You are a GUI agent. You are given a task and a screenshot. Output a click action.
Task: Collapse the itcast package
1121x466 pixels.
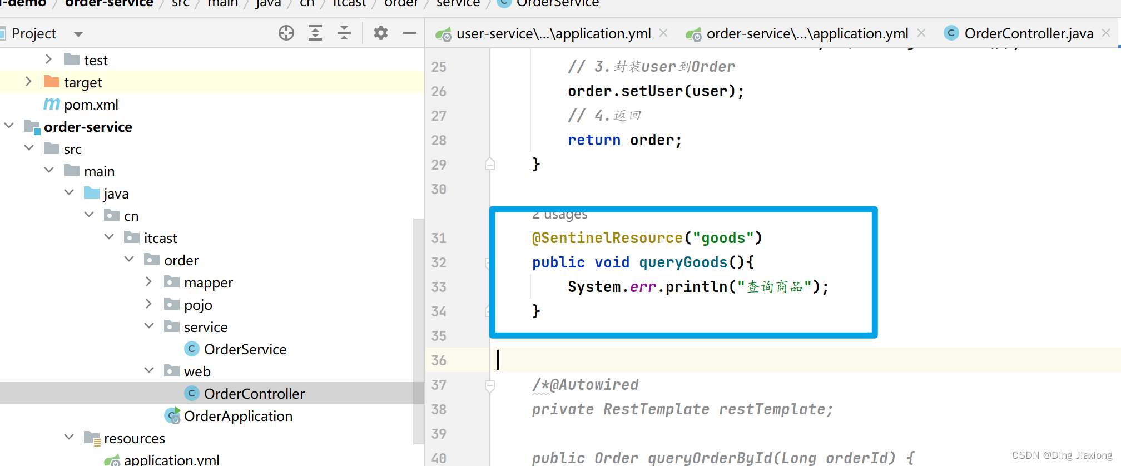(109, 237)
